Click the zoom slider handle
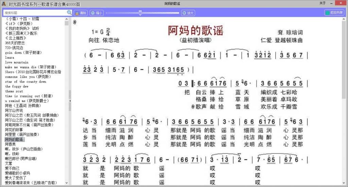 [140, 13]
